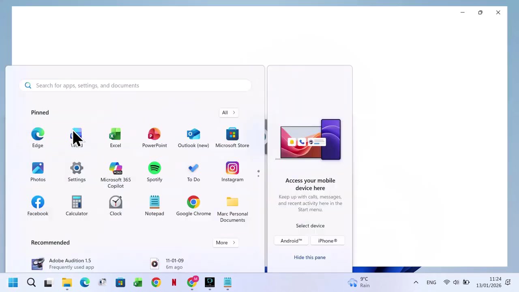Open Outlook (new) from pinned apps
The width and height of the screenshot is (519, 292).
[x=193, y=138]
